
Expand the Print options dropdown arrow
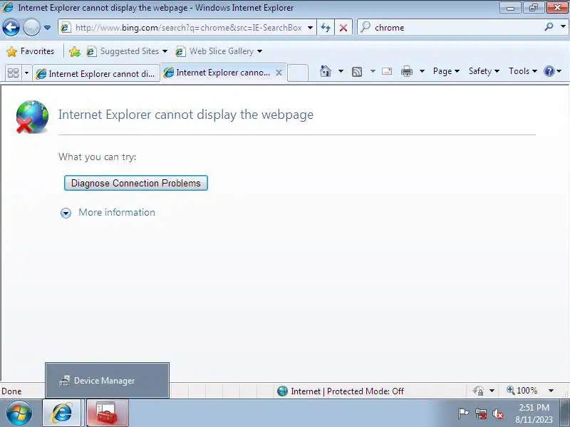coord(422,71)
